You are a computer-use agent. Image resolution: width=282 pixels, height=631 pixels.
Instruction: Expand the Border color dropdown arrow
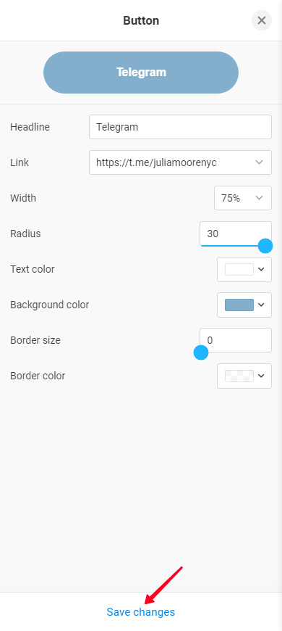[x=261, y=376]
